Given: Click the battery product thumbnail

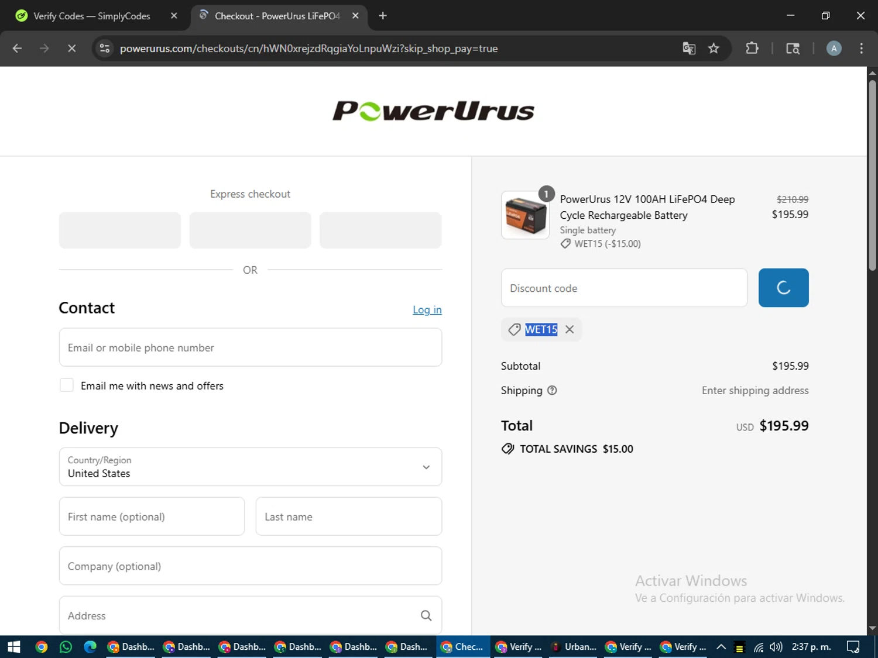Looking at the screenshot, I should click(x=525, y=215).
